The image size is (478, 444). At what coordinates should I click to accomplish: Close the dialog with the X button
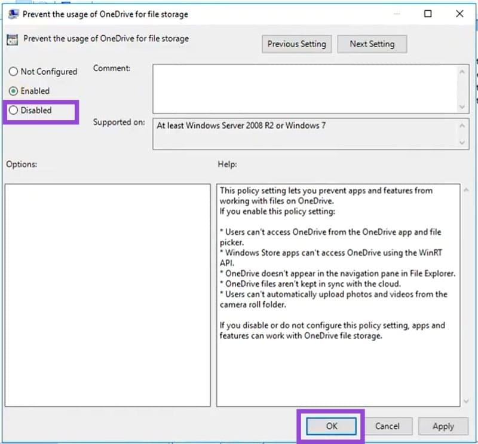point(459,14)
